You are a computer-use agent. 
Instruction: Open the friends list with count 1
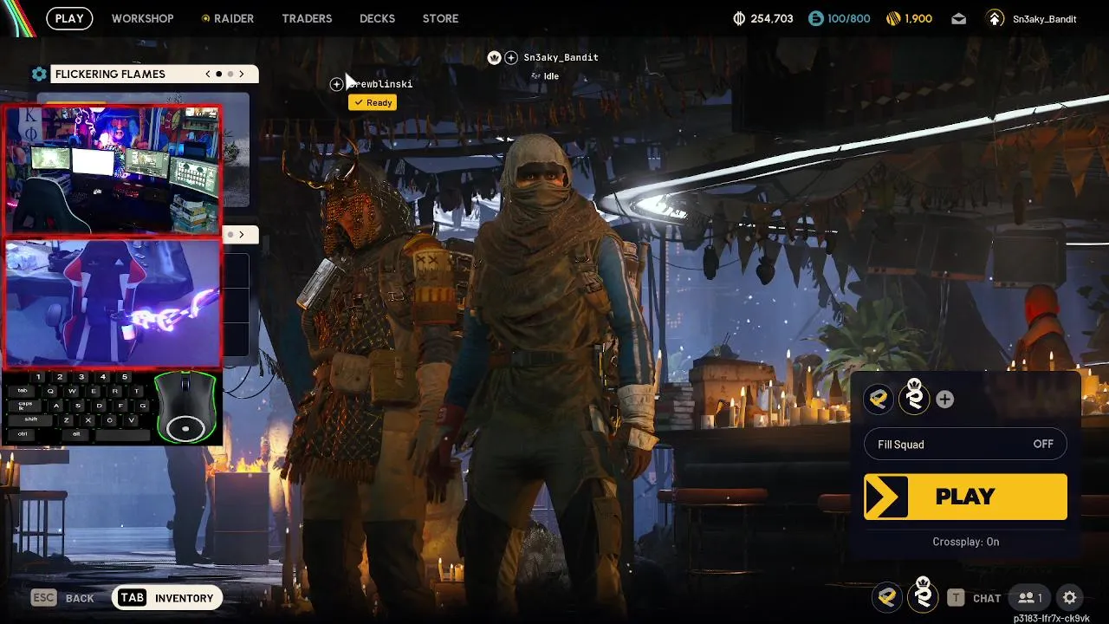coord(1030,598)
